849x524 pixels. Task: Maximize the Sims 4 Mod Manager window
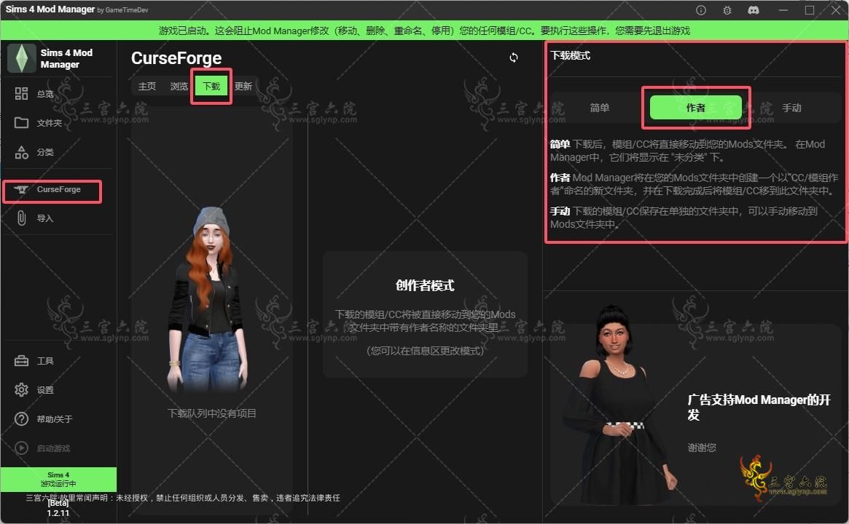(x=810, y=10)
